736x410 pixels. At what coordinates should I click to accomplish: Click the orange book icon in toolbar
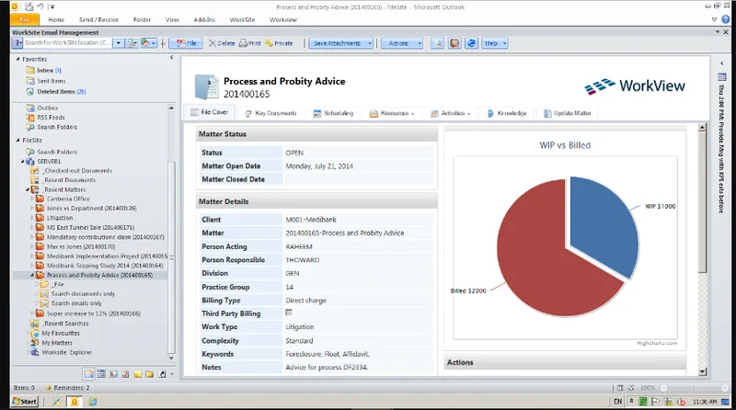coord(454,43)
